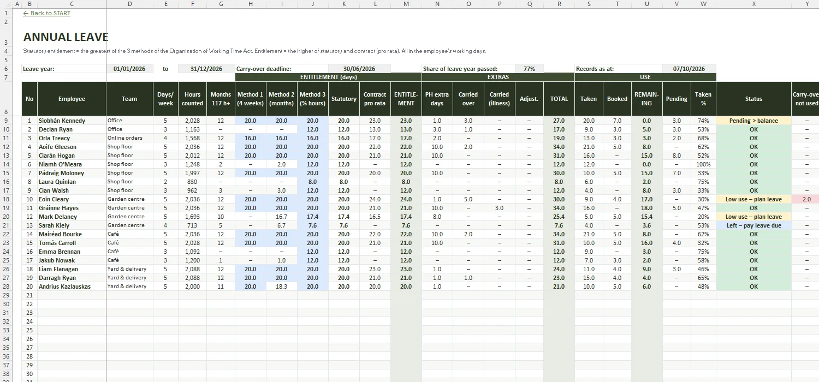Select remaining value 15.4
This screenshot has height=382, width=819.
point(646,217)
